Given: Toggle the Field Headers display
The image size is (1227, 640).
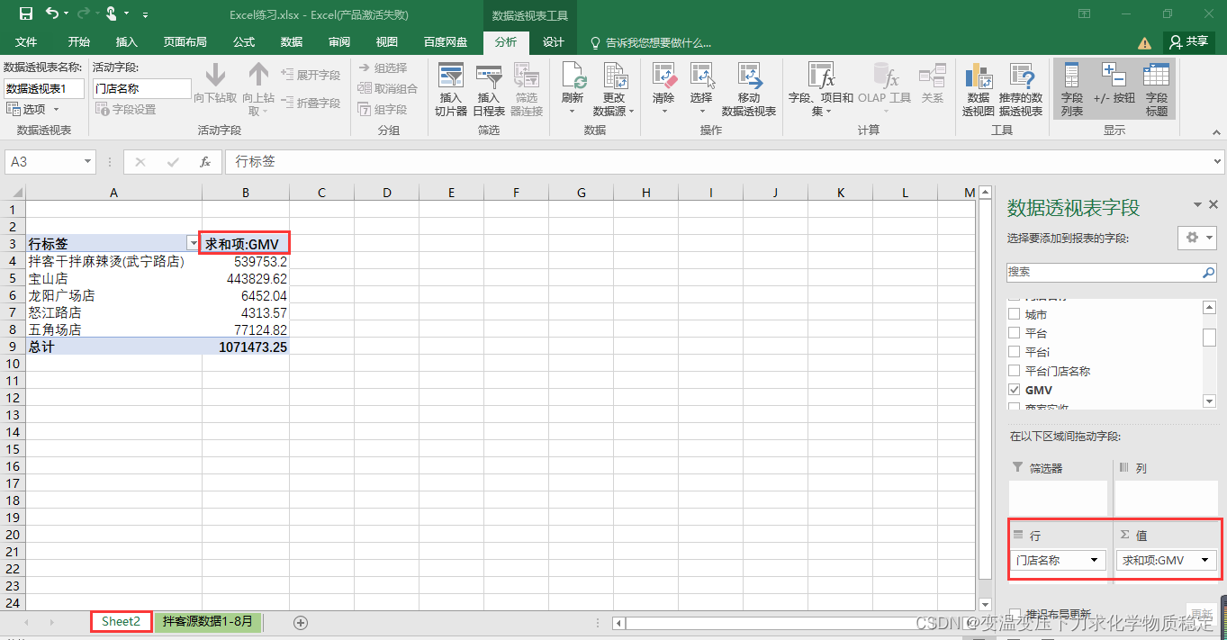Looking at the screenshot, I should coord(1157,89).
